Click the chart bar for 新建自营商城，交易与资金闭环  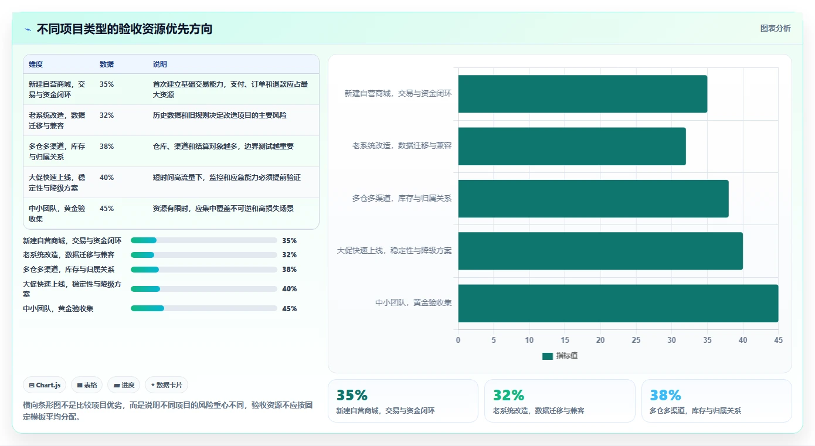[583, 94]
